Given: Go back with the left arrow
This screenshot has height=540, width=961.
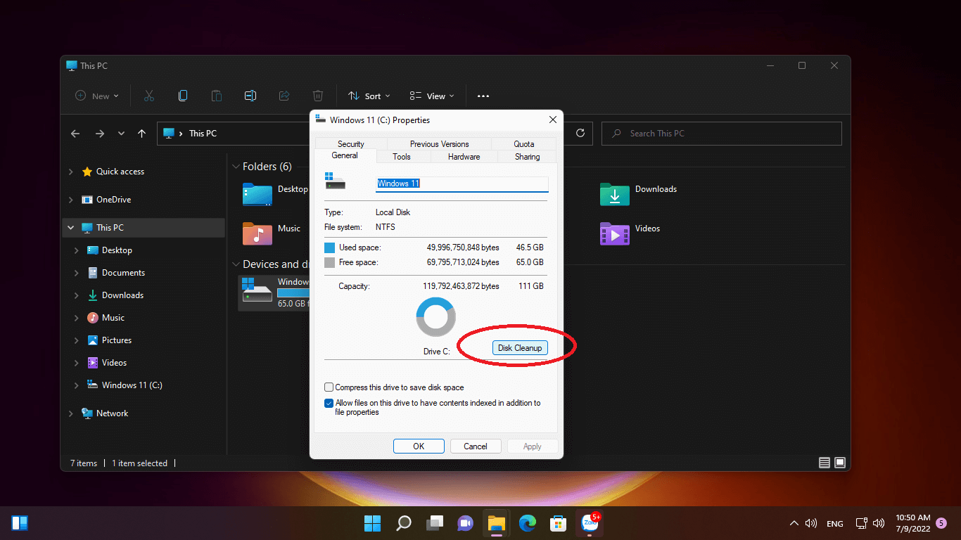Looking at the screenshot, I should click(75, 134).
